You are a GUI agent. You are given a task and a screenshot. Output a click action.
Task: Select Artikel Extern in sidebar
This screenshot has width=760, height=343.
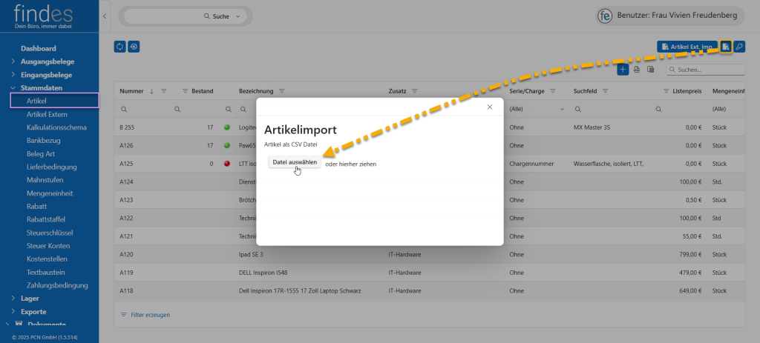47,114
